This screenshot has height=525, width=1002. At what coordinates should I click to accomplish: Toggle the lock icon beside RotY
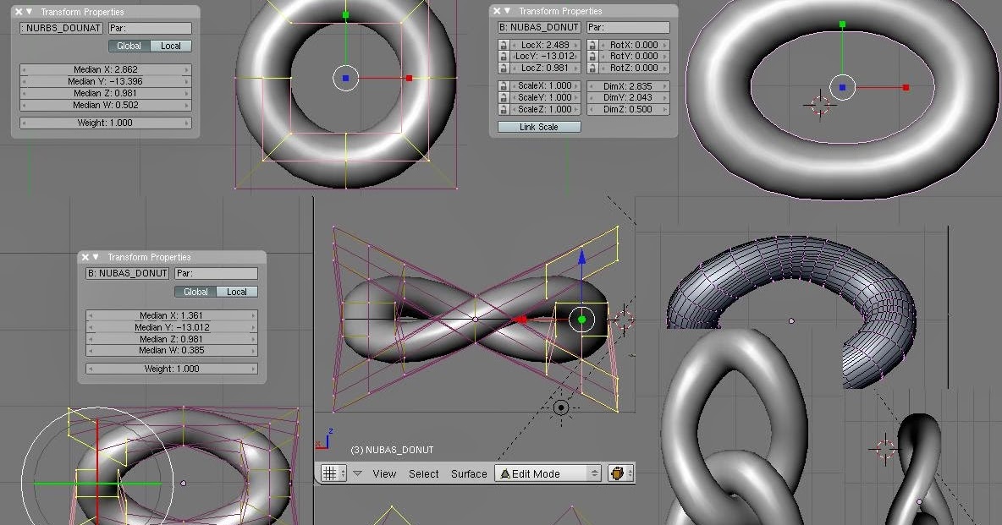tap(592, 56)
